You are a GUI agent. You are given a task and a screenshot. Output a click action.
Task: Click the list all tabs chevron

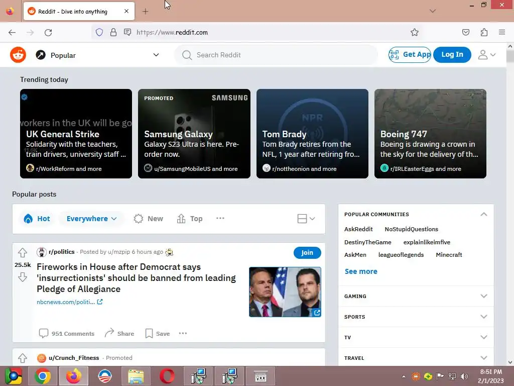433,11
